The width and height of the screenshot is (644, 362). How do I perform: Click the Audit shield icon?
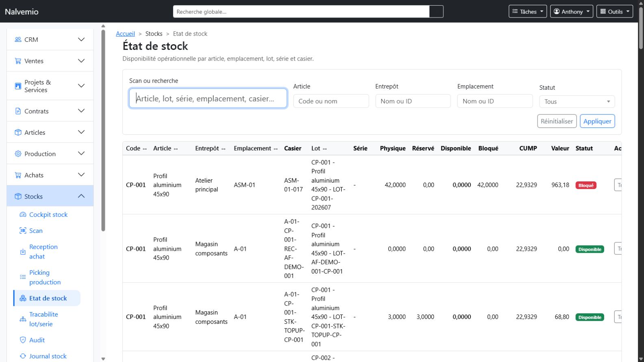click(23, 340)
